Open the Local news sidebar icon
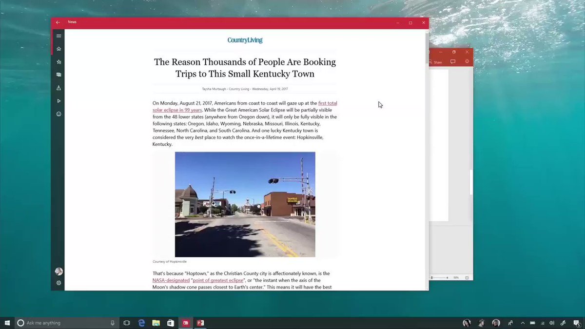This screenshot has width=585, height=329. click(58, 88)
